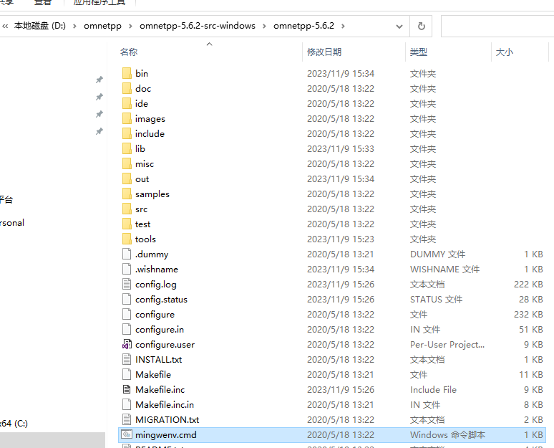Sort by 名称 column header
Screen dimensions: 554x448
(x=129, y=52)
